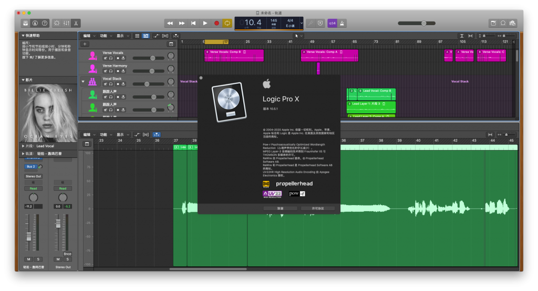Adjust the master volume slider in the toolbar
The height and width of the screenshot is (291, 538).
(417, 23)
